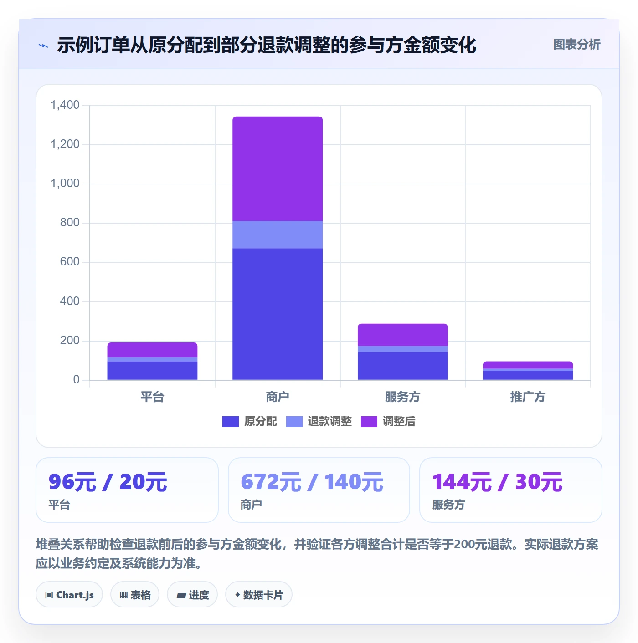This screenshot has height=643, width=638.
Task: Click the 600 y-axis value
Action: [x=70, y=262]
